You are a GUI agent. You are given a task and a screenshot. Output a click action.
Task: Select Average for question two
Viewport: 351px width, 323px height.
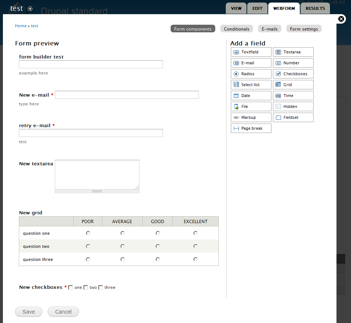[122, 246]
